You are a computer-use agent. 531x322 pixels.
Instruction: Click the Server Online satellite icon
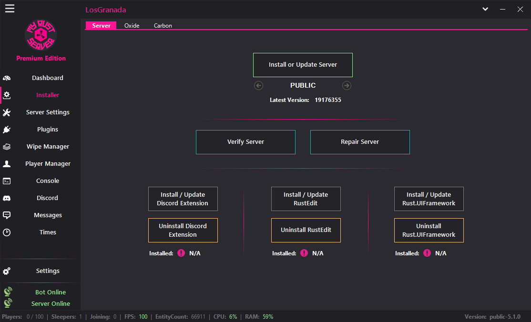(x=8, y=302)
